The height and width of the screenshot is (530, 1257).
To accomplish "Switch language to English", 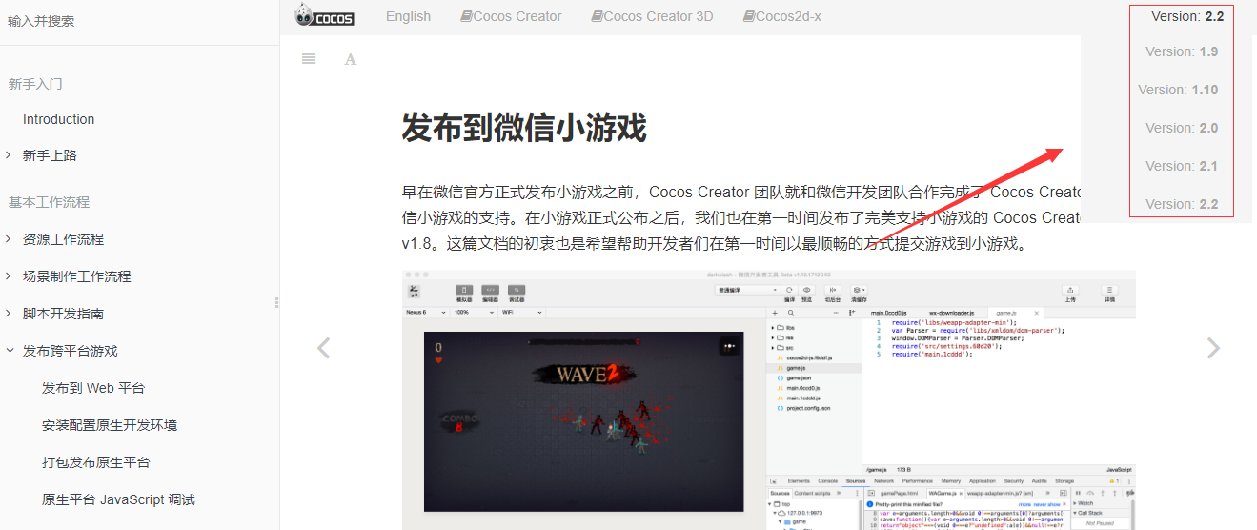I will pos(408,16).
